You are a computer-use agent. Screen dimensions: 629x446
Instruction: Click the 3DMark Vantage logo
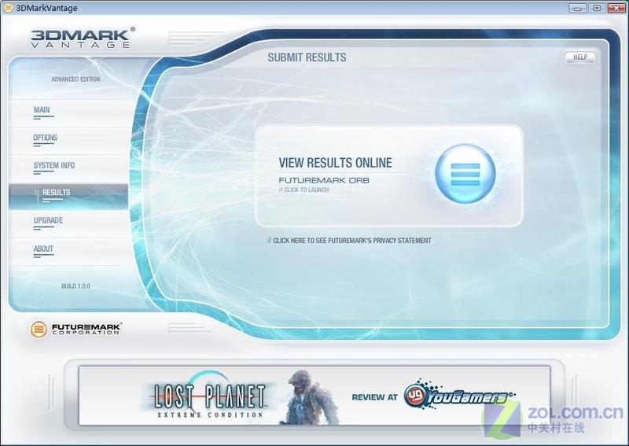click(x=83, y=38)
